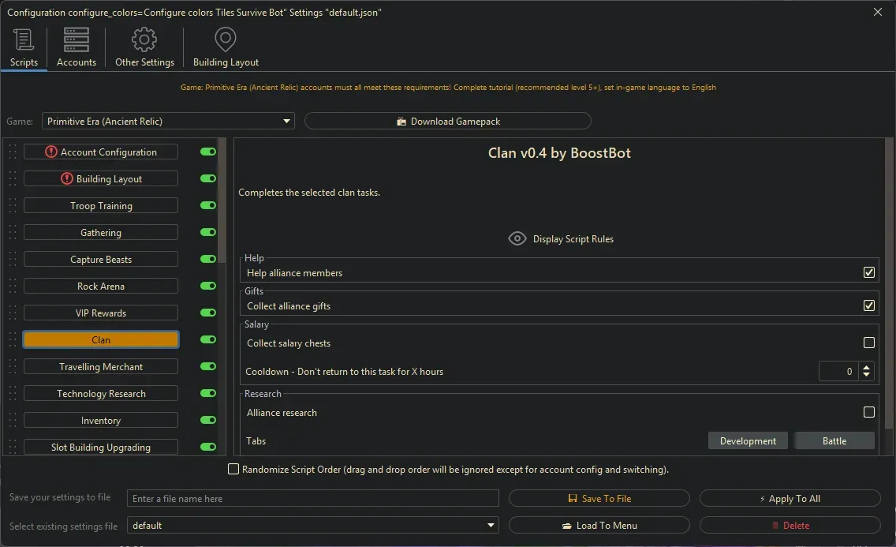
Task: Click the file name input field
Action: tap(312, 498)
